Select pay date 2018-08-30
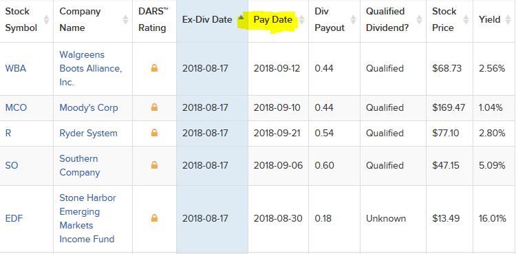 278,218
